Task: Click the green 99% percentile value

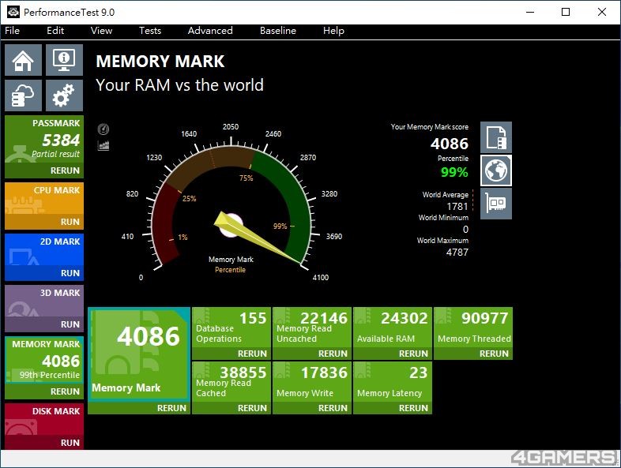Action: [454, 172]
